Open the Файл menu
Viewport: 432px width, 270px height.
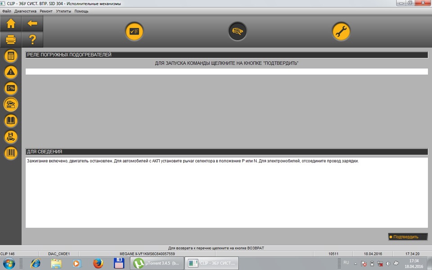click(x=7, y=11)
